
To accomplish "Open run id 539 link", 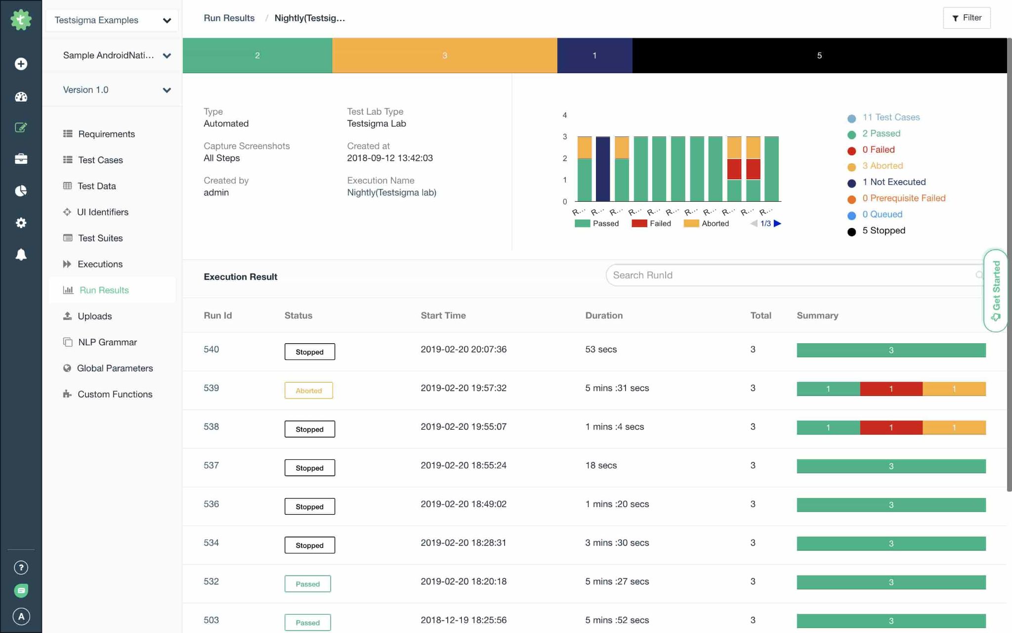I will [x=211, y=388].
